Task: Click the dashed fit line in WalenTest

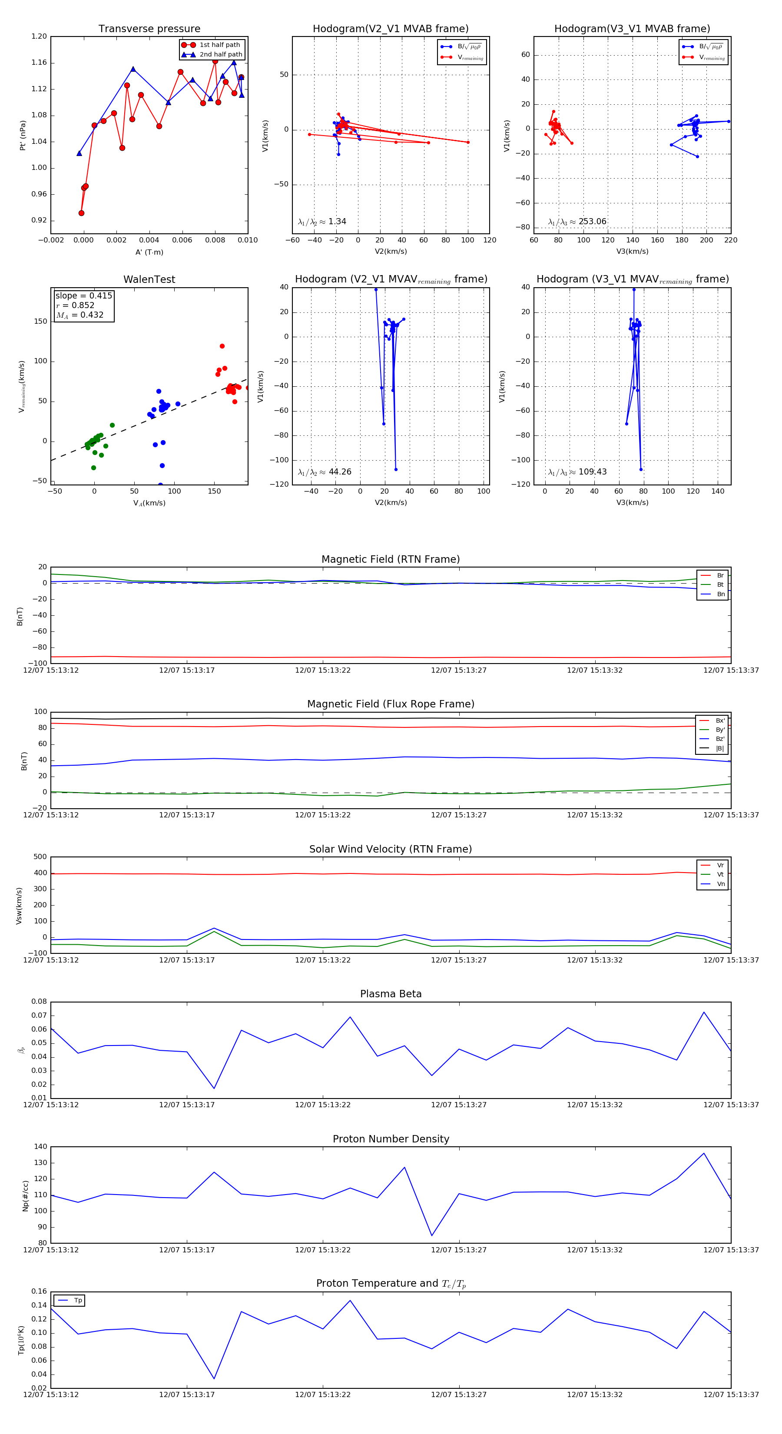Action: [x=149, y=420]
